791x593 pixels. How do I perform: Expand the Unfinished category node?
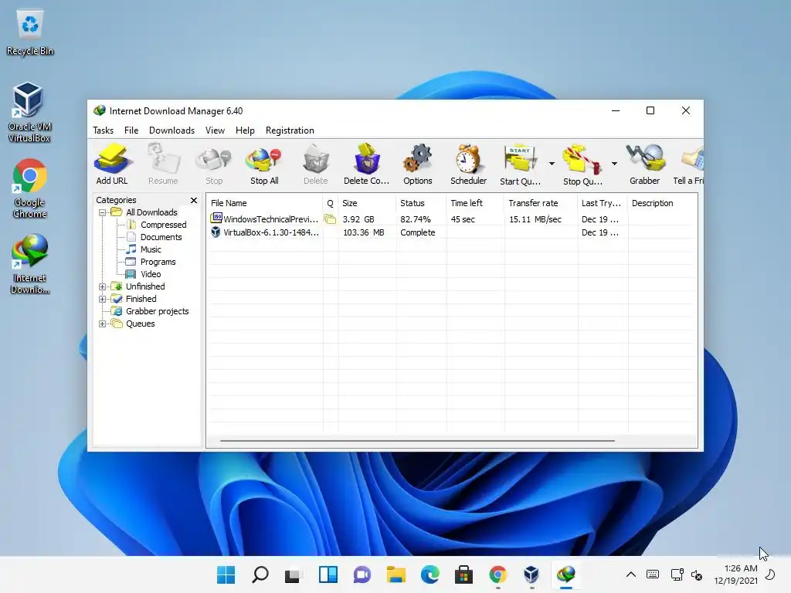coord(103,287)
